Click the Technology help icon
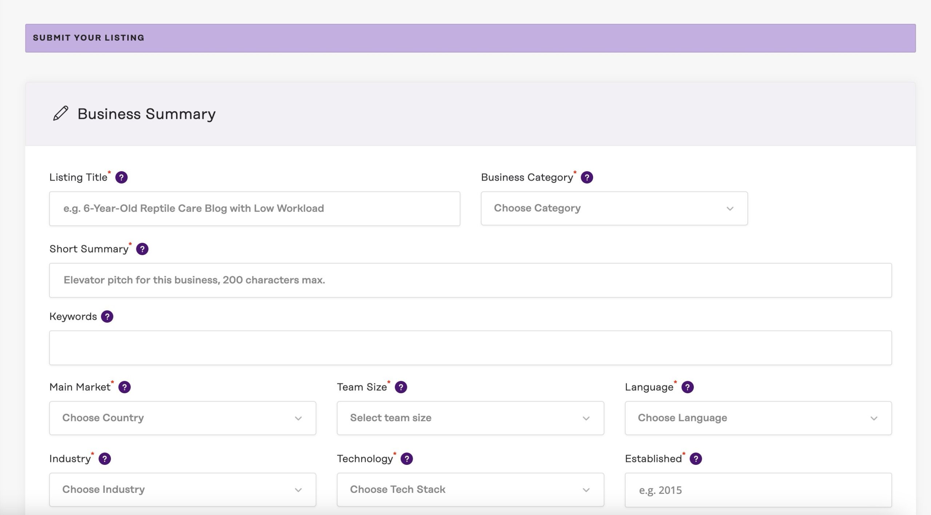This screenshot has width=931, height=515. coord(407,459)
